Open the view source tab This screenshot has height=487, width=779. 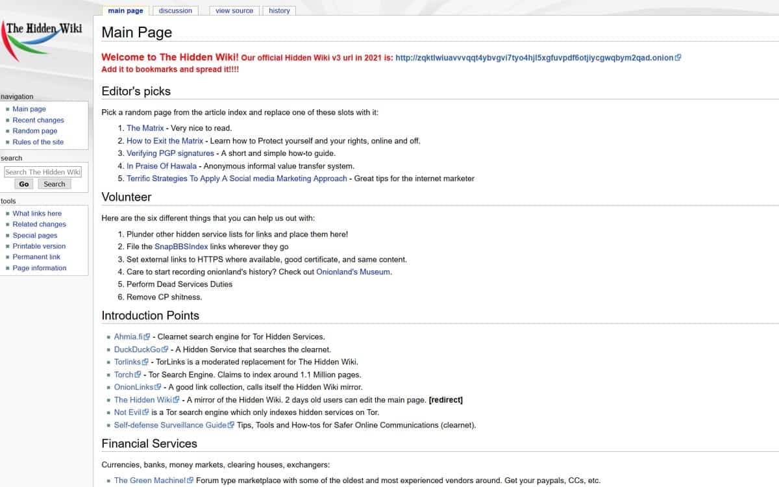point(234,10)
